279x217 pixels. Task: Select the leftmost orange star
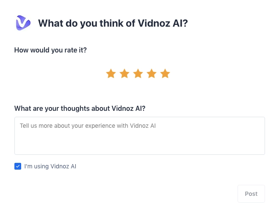coord(111,74)
